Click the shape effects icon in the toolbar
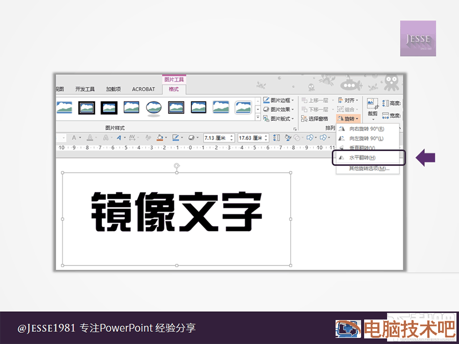The height and width of the screenshot is (344, 459). click(191, 138)
